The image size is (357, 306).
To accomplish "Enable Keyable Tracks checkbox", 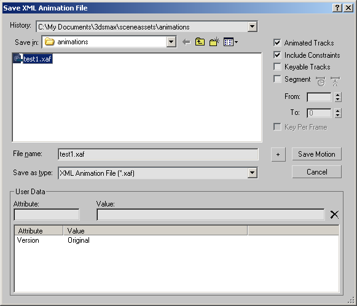I will pyautogui.click(x=277, y=67).
